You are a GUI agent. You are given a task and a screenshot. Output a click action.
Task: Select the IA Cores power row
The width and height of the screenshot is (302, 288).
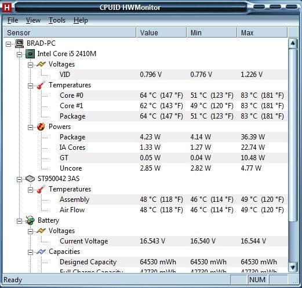[173, 147]
